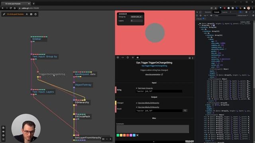The image size is (255, 143).
Task: Open the first tab icon in op panel toolbar
Action: coord(118,58)
